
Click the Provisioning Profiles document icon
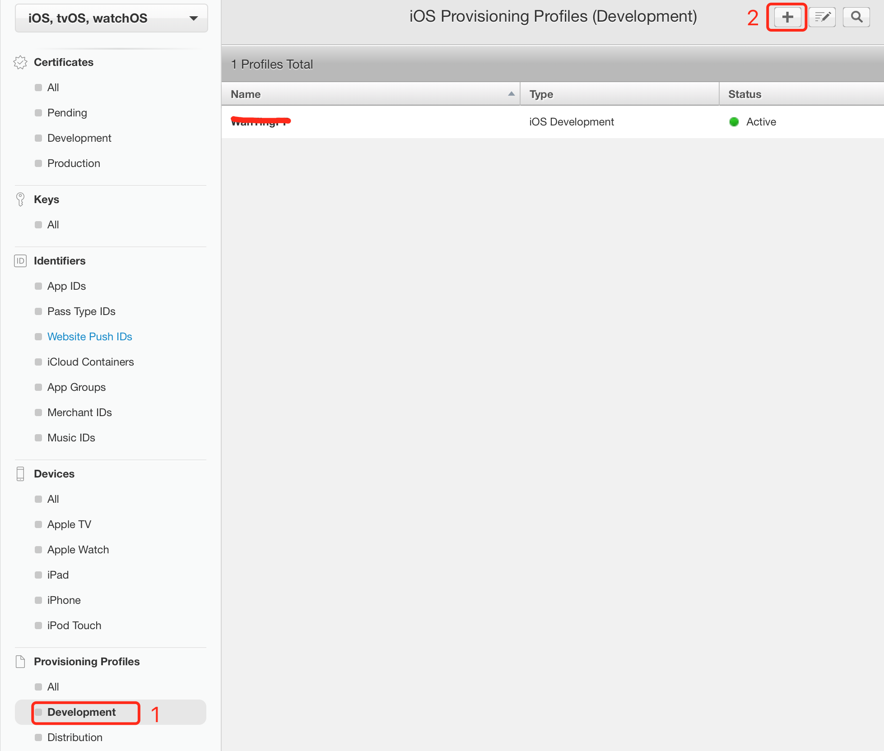20,662
